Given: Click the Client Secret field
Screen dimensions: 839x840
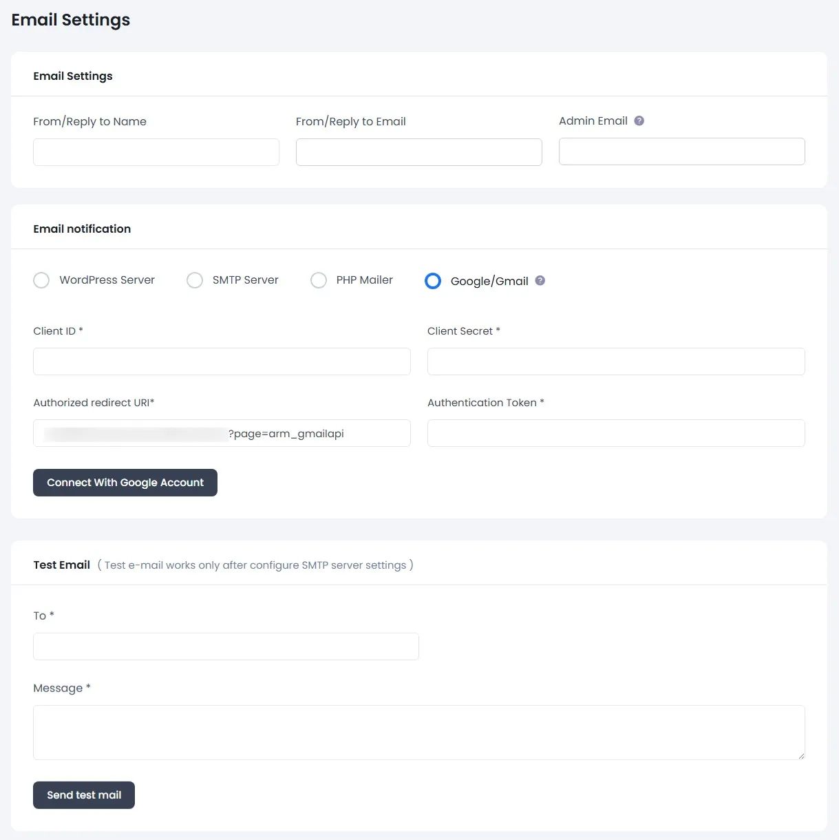Looking at the screenshot, I should (x=616, y=361).
